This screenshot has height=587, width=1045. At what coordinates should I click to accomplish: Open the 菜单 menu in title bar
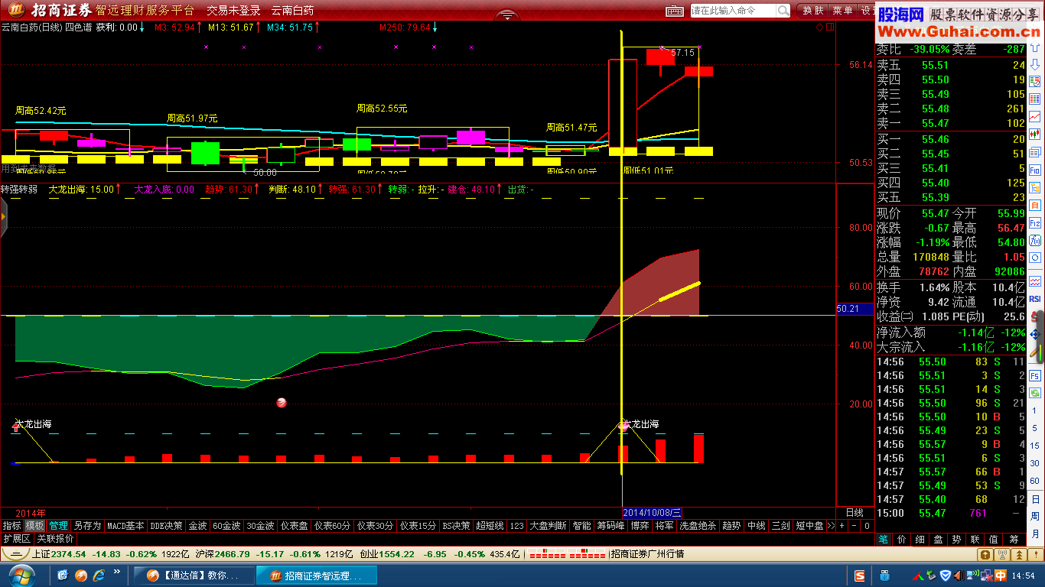click(842, 11)
